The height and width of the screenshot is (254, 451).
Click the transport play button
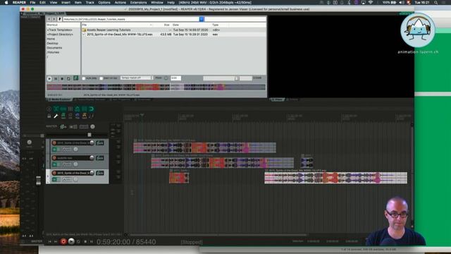click(x=71, y=241)
